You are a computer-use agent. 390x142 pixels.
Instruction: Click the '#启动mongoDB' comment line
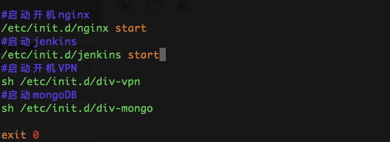[x=39, y=95]
